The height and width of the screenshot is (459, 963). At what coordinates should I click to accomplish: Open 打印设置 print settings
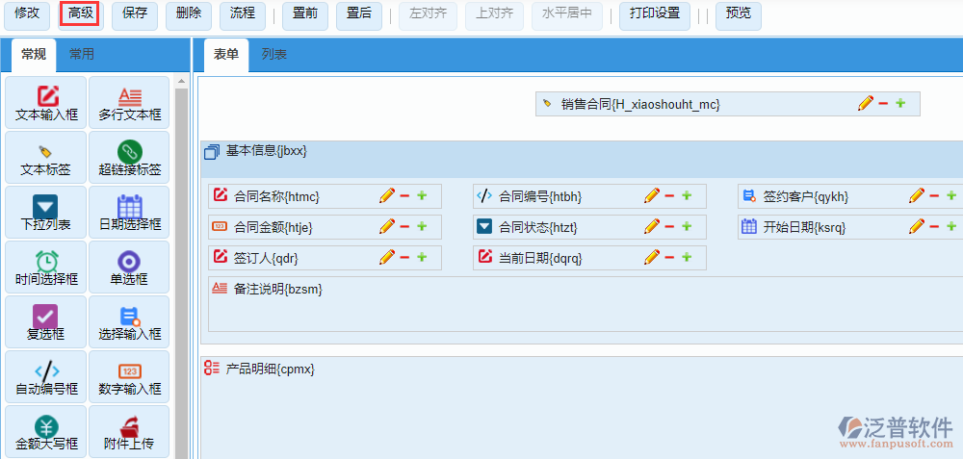(x=654, y=13)
